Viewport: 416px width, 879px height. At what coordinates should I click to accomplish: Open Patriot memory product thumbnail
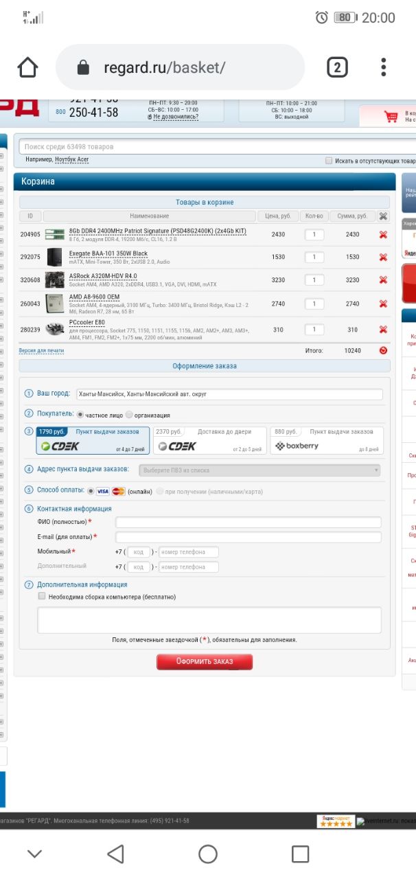(x=54, y=234)
